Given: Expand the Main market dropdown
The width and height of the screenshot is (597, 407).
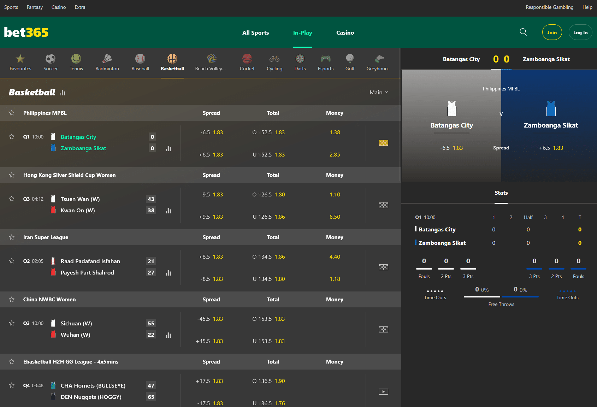Looking at the screenshot, I should click(x=379, y=92).
